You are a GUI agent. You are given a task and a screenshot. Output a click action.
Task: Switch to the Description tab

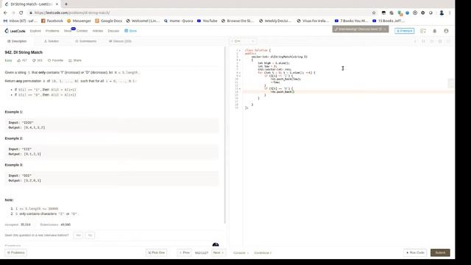pyautogui.click(x=17, y=41)
